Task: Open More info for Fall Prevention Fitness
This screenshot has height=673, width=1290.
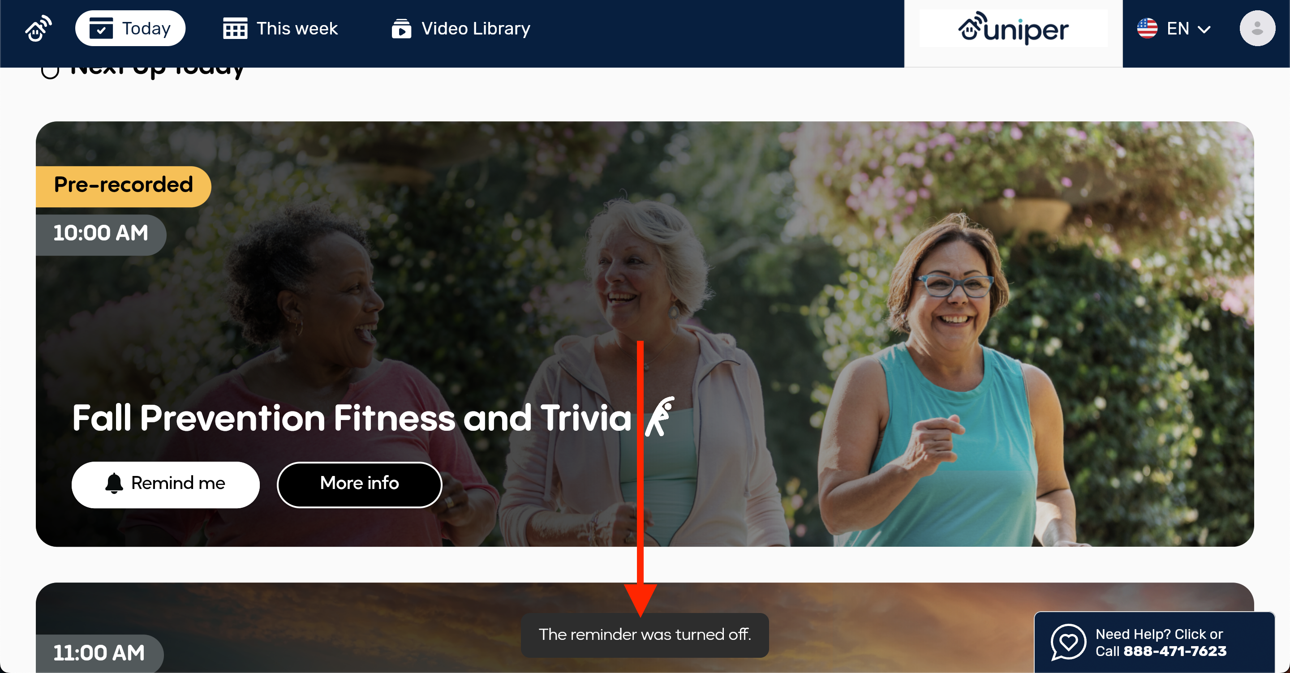Action: 359,484
